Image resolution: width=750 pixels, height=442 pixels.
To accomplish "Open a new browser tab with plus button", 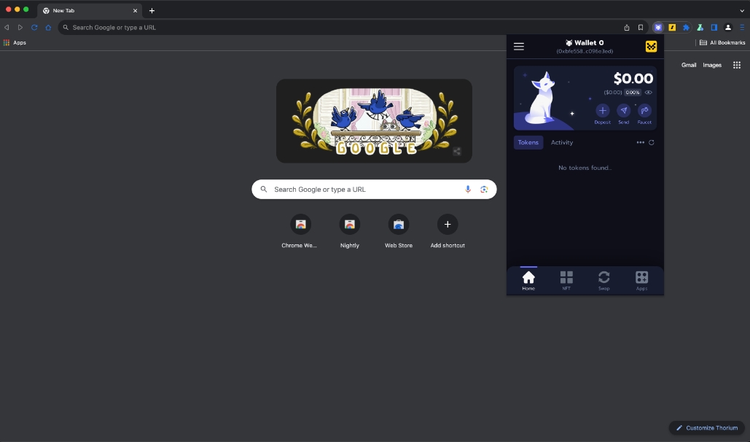I will 152,10.
